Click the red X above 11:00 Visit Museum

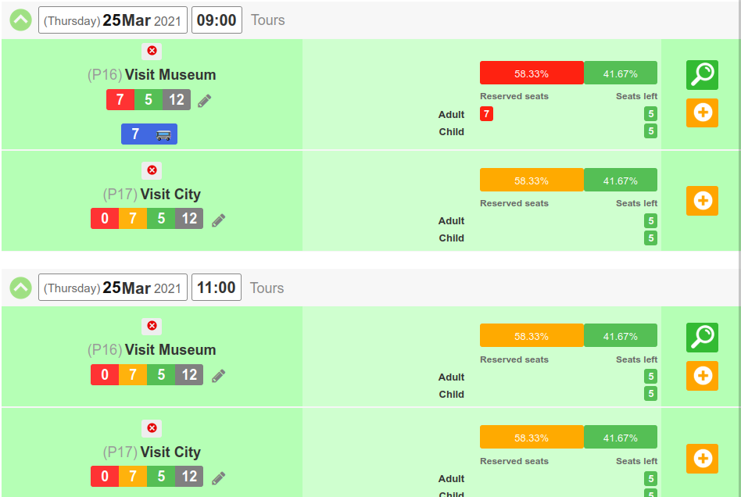click(152, 326)
